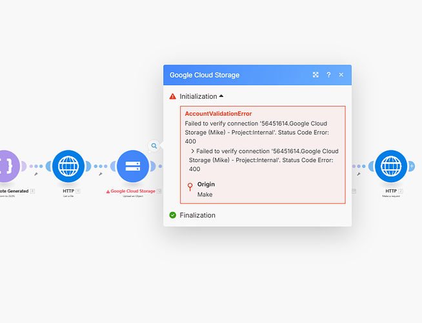Click the number badge next to last HTTP label
Viewport: 422px width, 323px height.
click(x=401, y=191)
